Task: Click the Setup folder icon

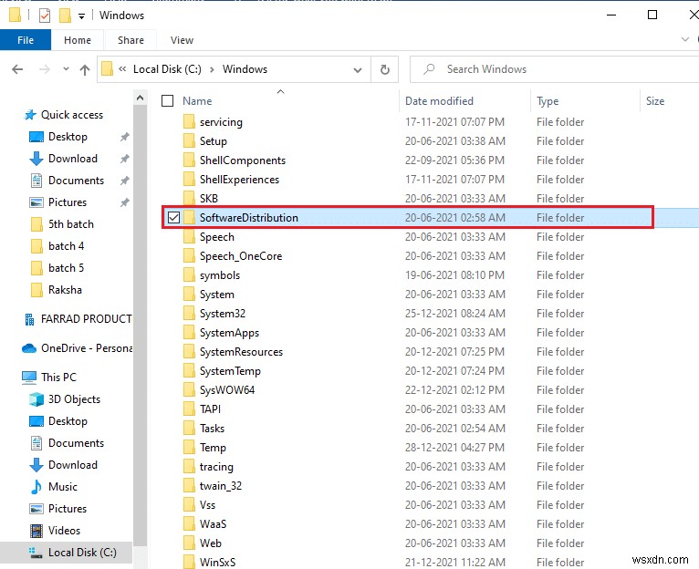Action: click(189, 140)
